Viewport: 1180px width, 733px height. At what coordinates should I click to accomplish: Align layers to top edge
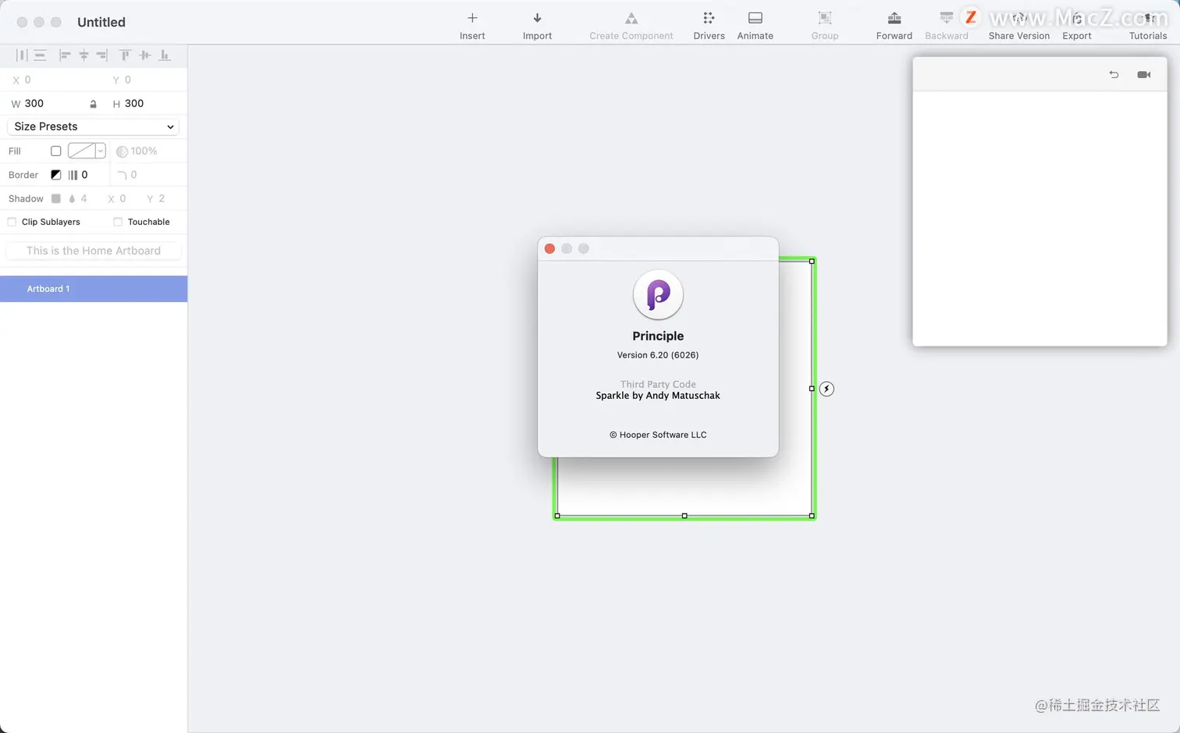pyautogui.click(x=125, y=55)
